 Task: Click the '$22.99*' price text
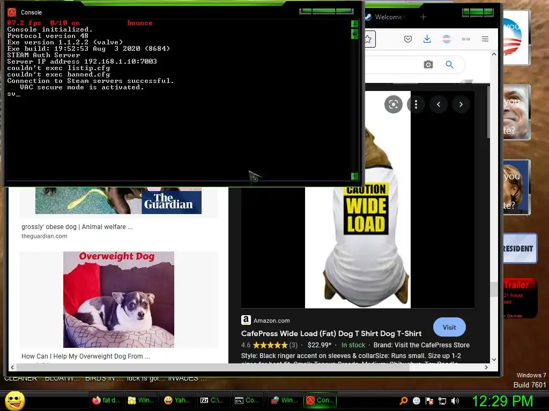point(320,345)
